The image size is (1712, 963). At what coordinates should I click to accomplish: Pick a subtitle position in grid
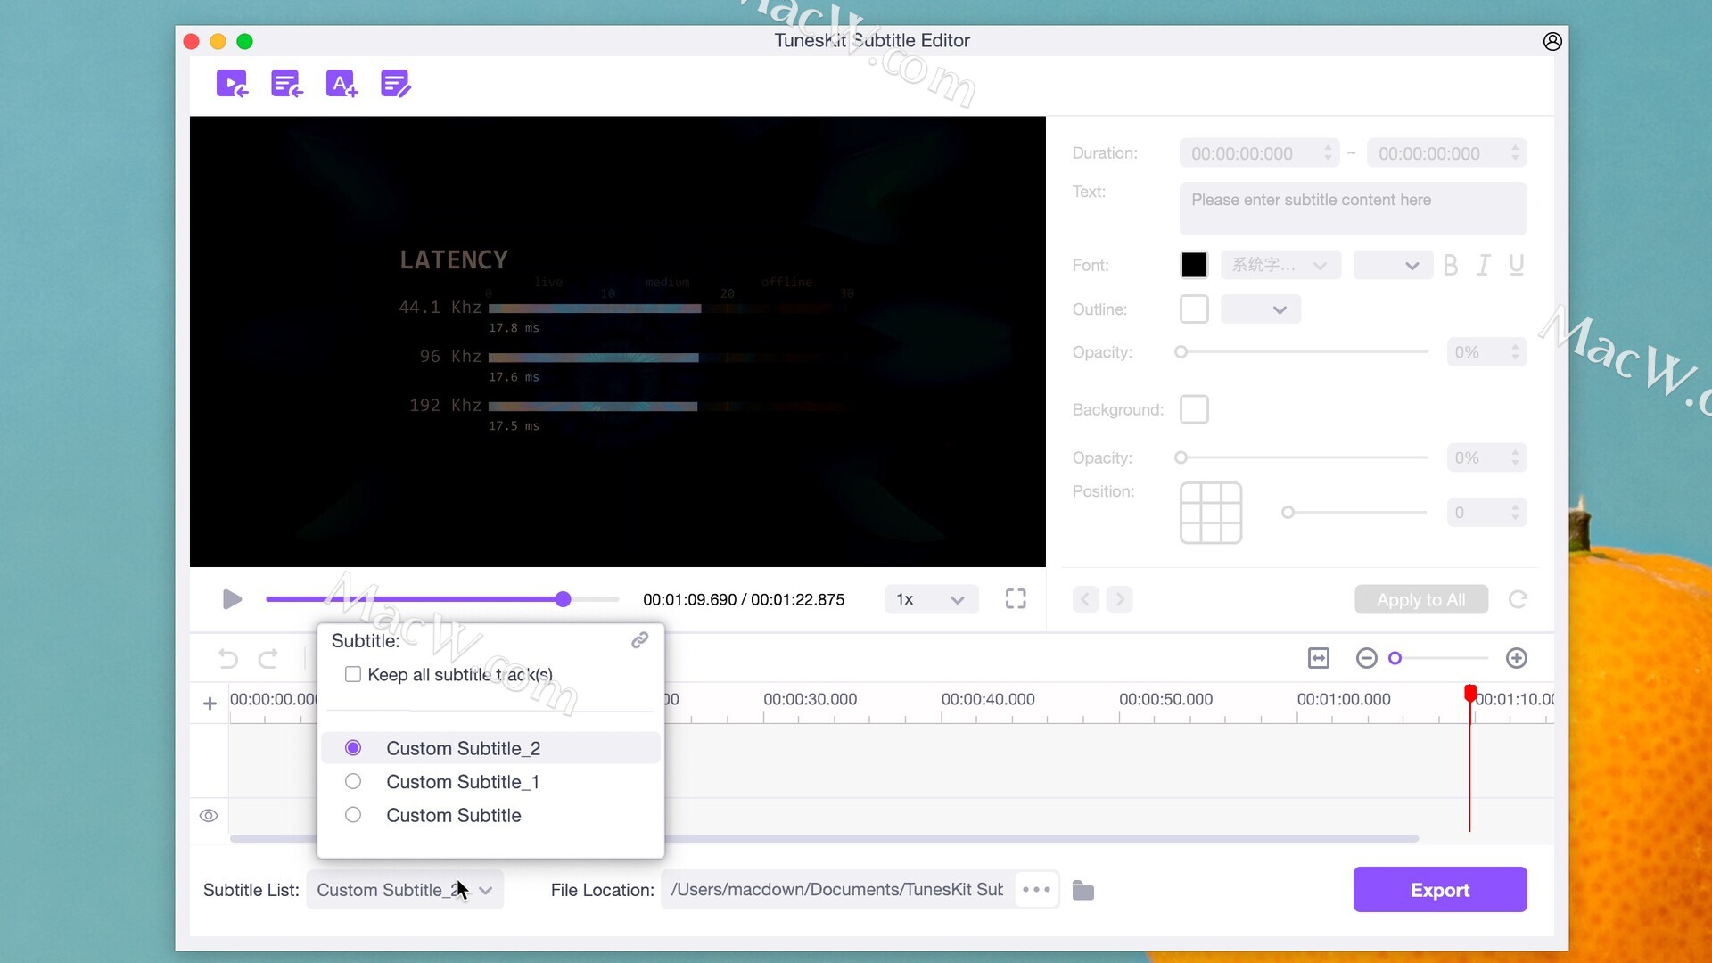click(x=1211, y=513)
